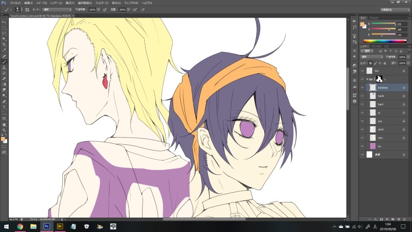Screen dimensions: 412x232
Task: Toggle lock all button in Layers
Action: 385,63
